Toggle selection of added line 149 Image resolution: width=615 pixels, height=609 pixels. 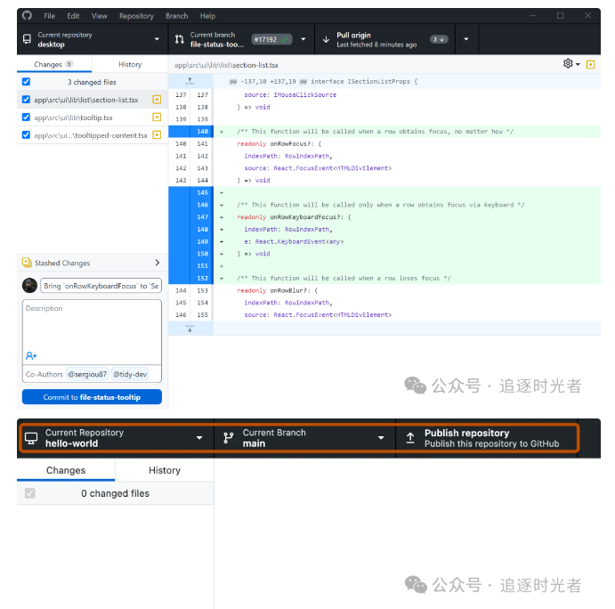[191, 241]
